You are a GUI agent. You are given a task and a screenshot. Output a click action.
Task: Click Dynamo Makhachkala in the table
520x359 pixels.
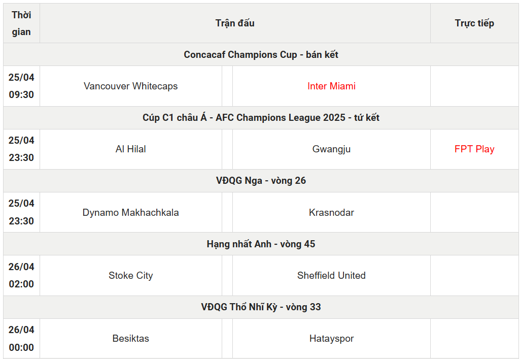[131, 213]
